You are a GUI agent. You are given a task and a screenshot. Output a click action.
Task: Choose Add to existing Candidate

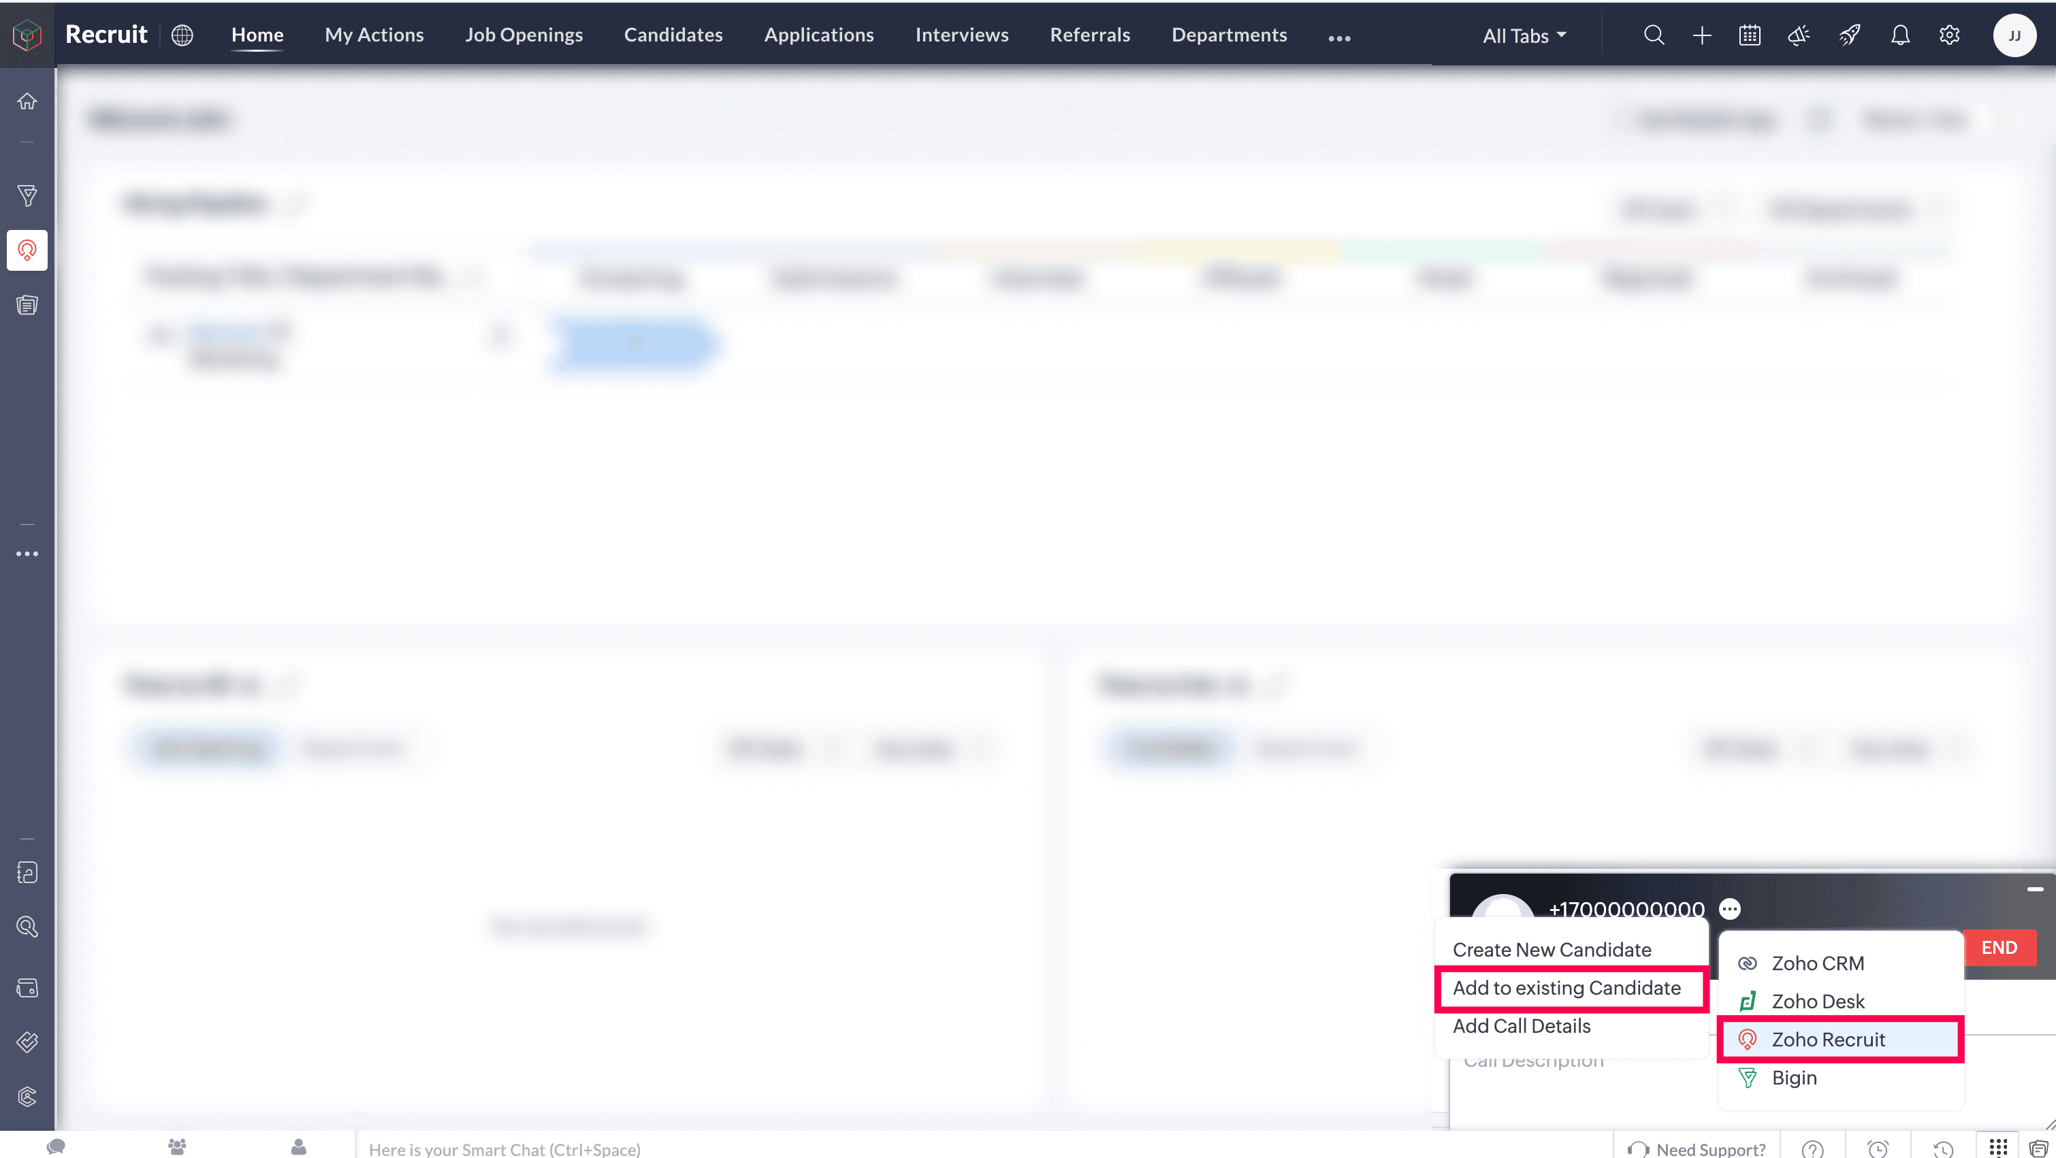click(x=1566, y=988)
